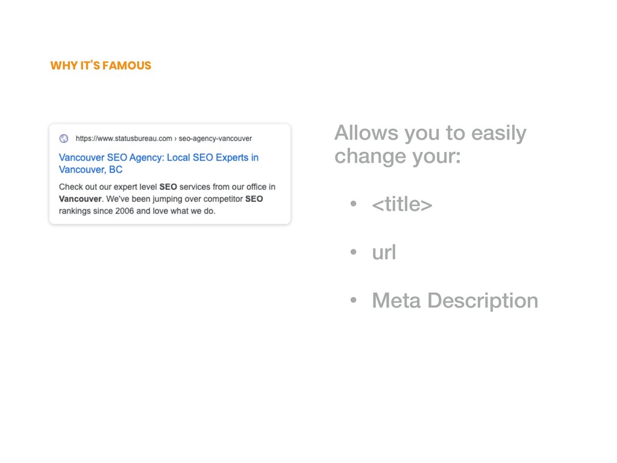
Task: Click the statusbureau.com URL breadcrumb
Action: tap(124, 139)
